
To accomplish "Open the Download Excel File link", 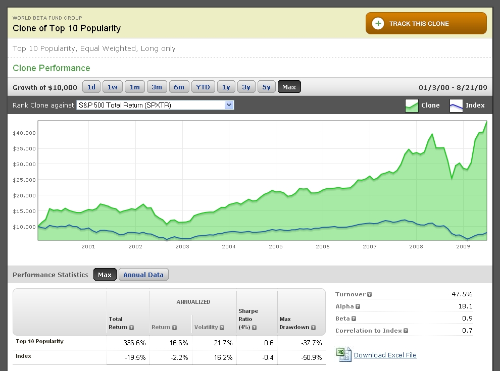I will [x=385, y=355].
